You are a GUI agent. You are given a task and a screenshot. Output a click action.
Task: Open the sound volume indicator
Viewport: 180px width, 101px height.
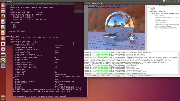tap(169, 1)
